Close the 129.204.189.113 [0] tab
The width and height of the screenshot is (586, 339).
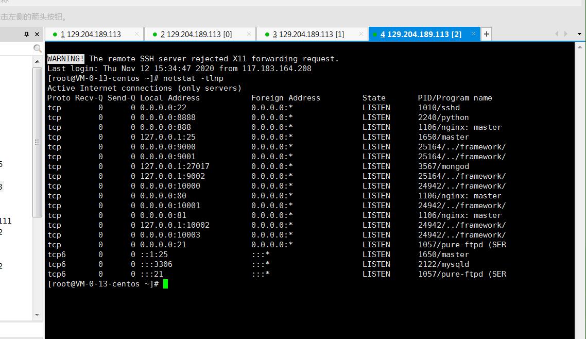(x=249, y=34)
